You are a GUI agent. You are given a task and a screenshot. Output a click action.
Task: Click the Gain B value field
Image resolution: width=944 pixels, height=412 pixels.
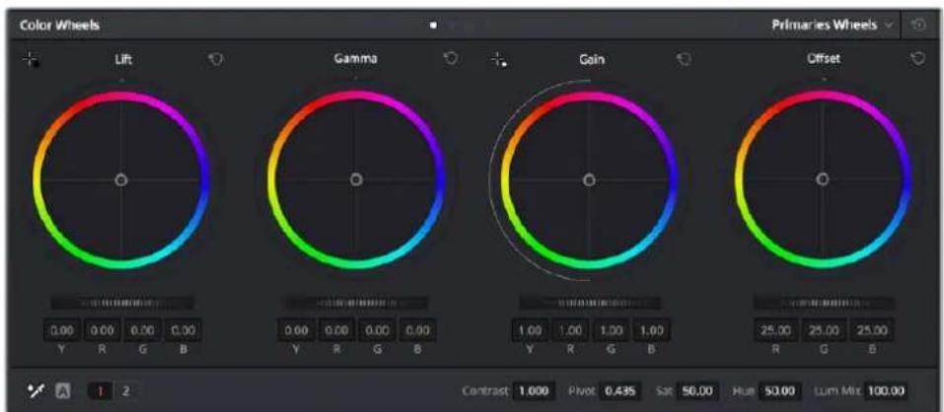coord(651,330)
